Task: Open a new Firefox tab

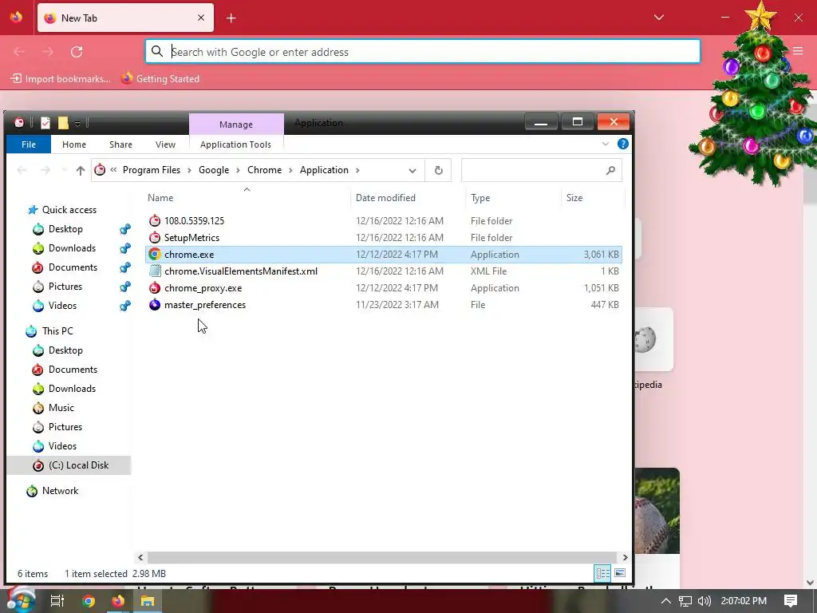Action: [x=231, y=18]
